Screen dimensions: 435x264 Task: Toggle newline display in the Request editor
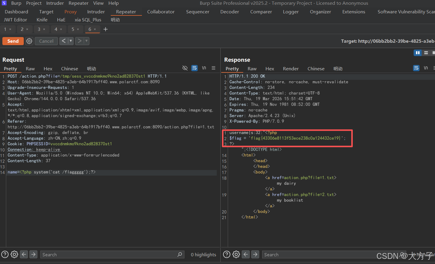pyautogui.click(x=204, y=68)
